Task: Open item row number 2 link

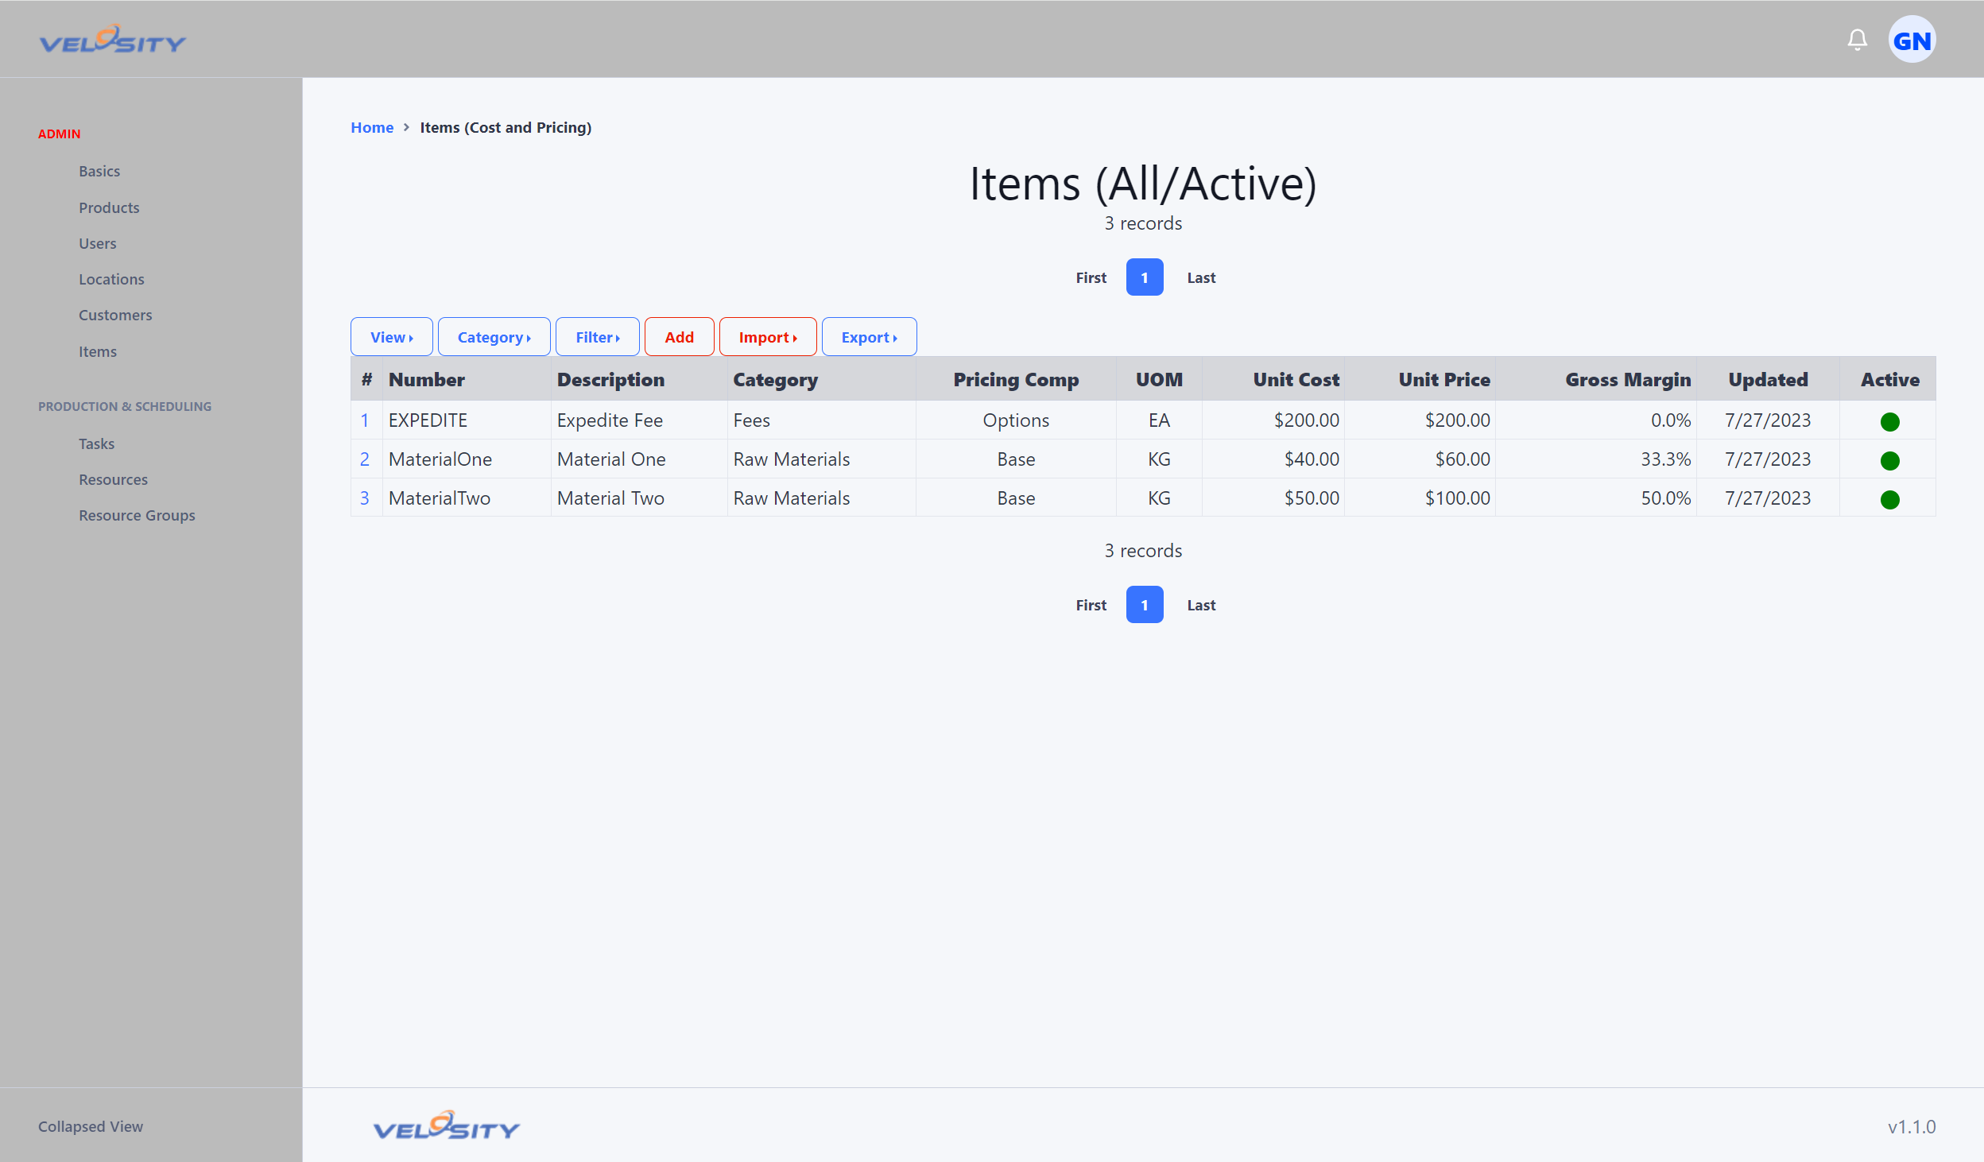Action: pos(365,459)
